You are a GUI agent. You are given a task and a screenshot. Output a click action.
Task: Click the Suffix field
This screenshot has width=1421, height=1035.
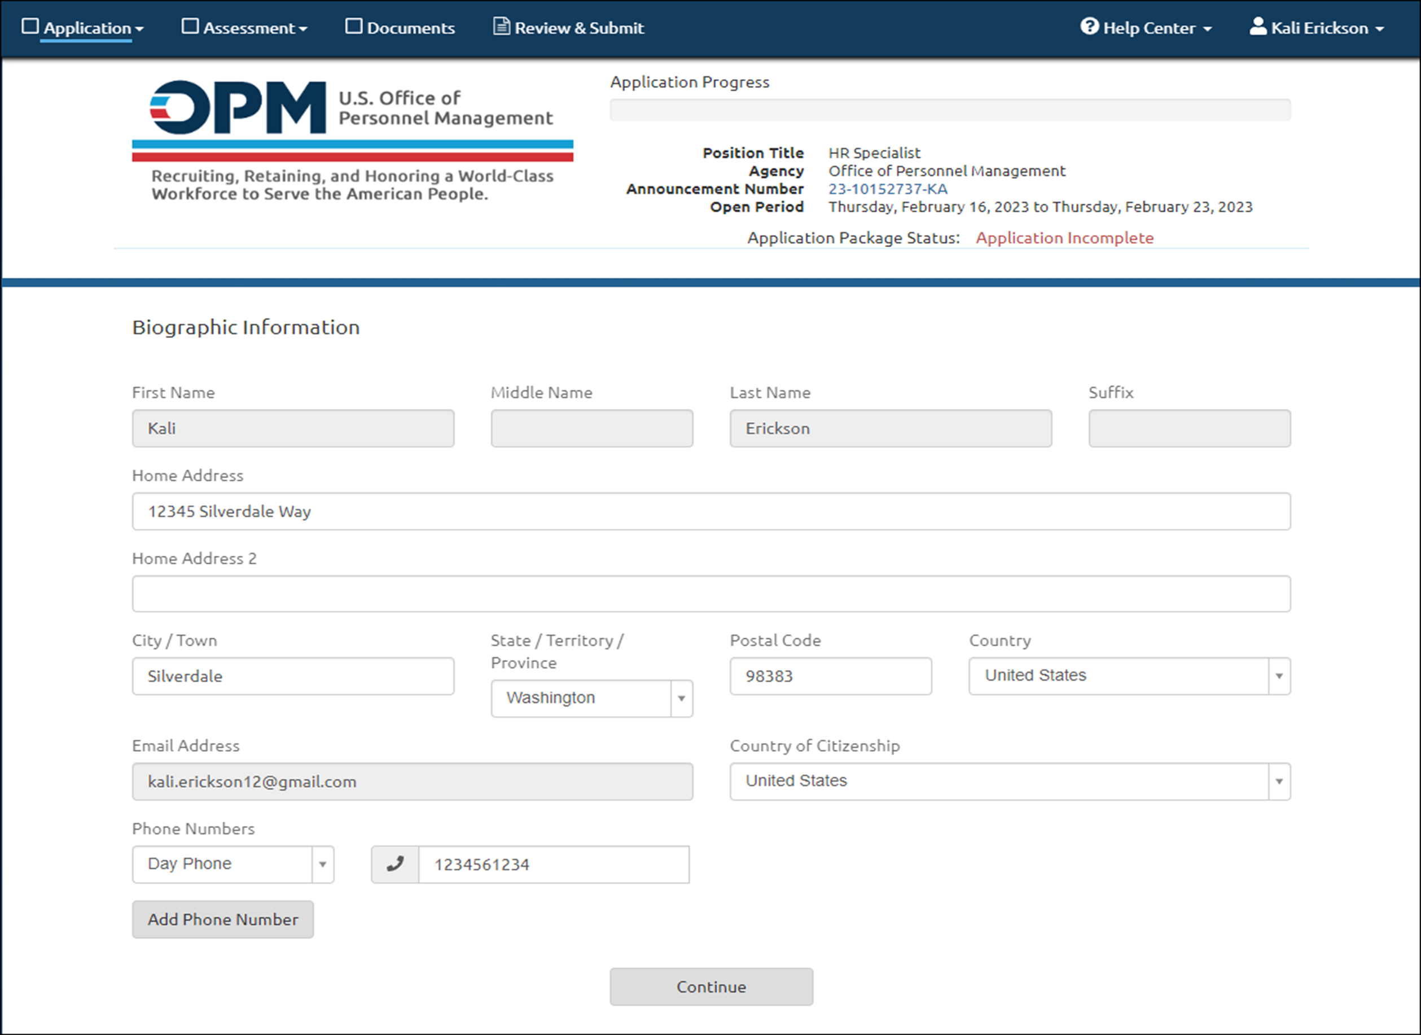pos(1189,428)
